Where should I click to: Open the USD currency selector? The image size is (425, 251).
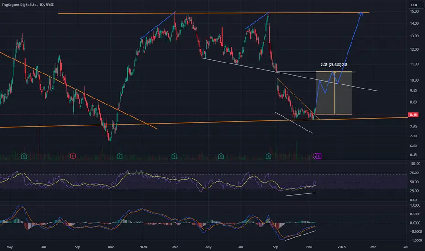[415, 5]
